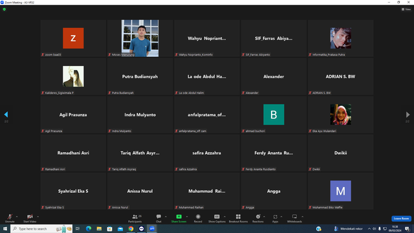Open Windows Start menu

click(x=5, y=228)
